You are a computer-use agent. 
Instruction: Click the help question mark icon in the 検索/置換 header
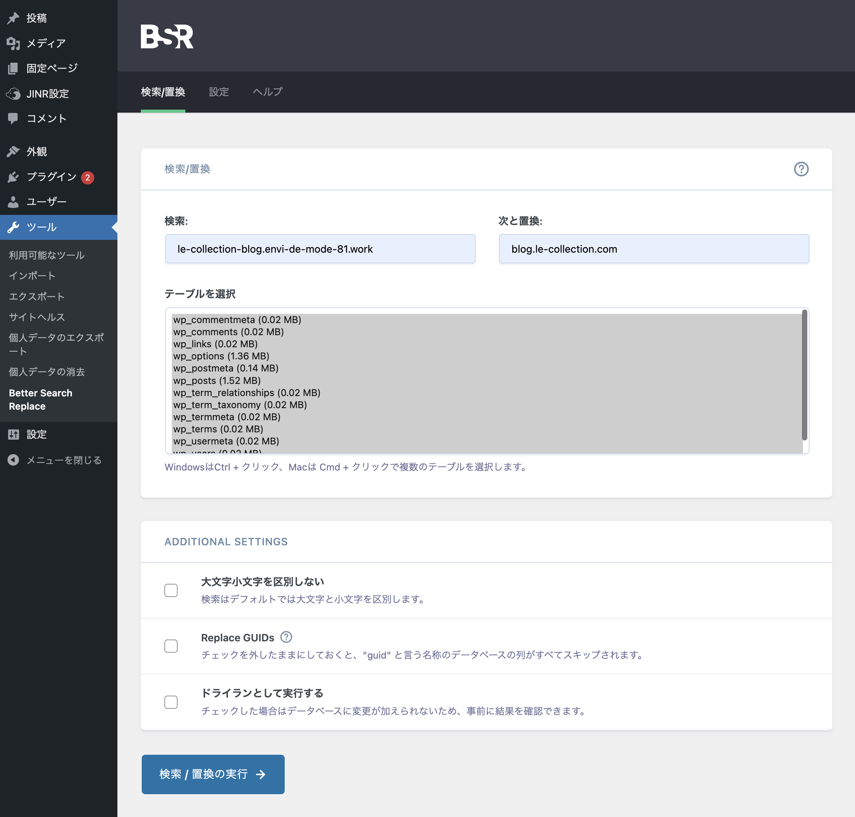click(x=801, y=169)
